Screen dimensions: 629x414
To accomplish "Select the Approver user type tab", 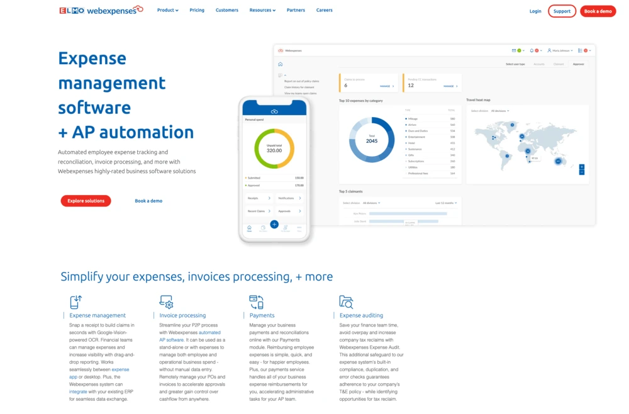I will [x=579, y=64].
